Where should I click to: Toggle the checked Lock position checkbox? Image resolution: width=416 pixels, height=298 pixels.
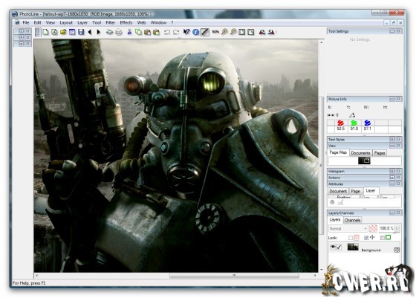[366, 238]
